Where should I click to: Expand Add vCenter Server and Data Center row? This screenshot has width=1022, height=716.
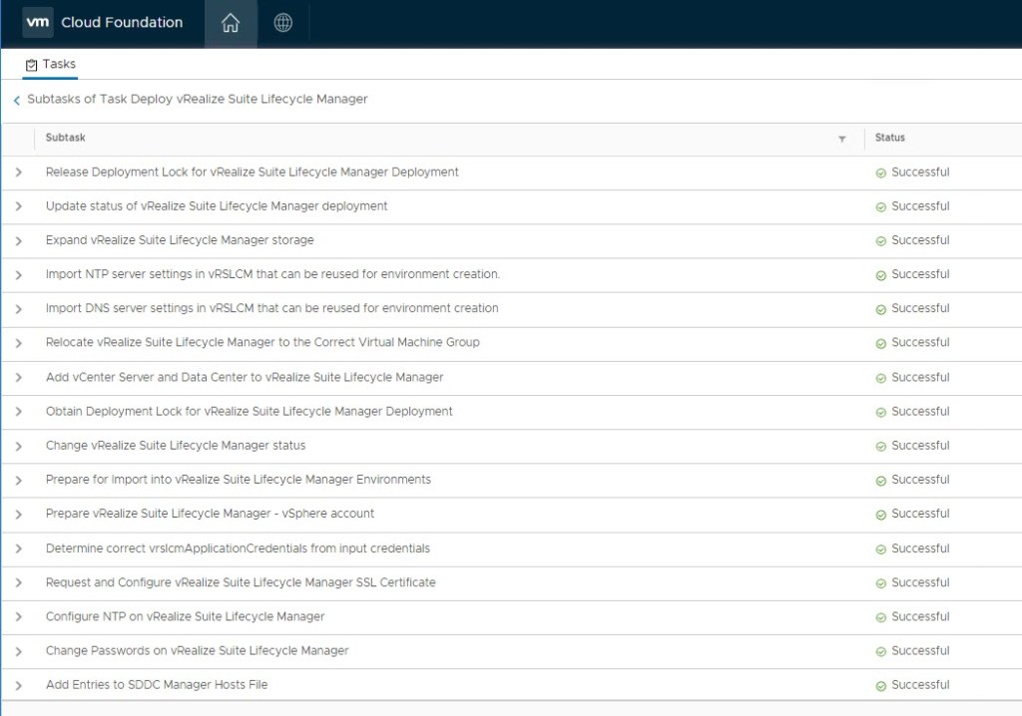coord(18,378)
